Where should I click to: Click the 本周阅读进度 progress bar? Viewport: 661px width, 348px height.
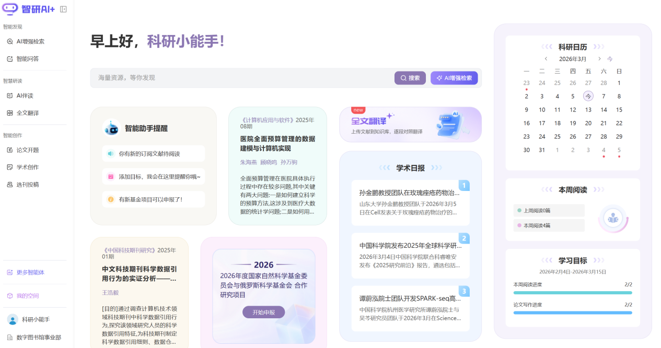point(572,294)
